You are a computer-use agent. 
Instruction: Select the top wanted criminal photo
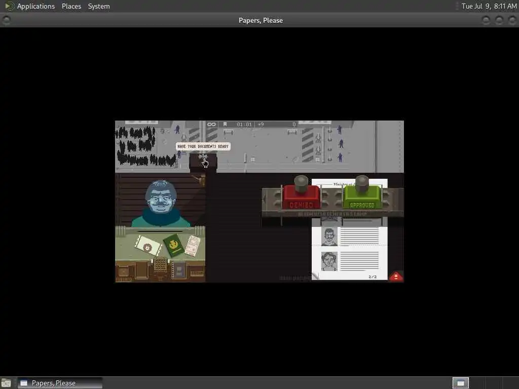tap(329, 236)
